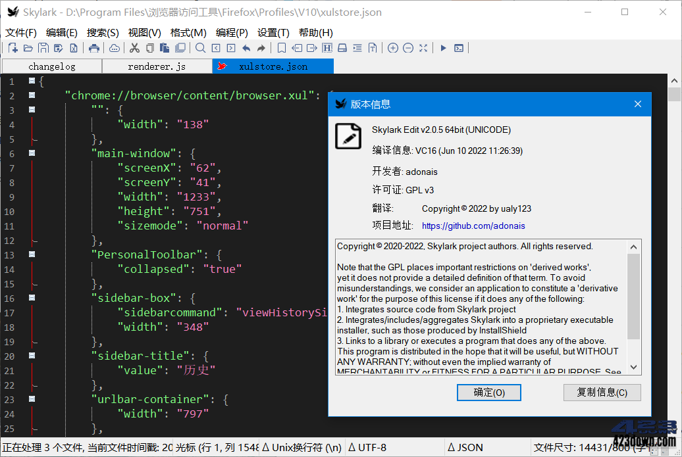Click the 确定(O) button
The image size is (682, 457).
[x=488, y=392]
